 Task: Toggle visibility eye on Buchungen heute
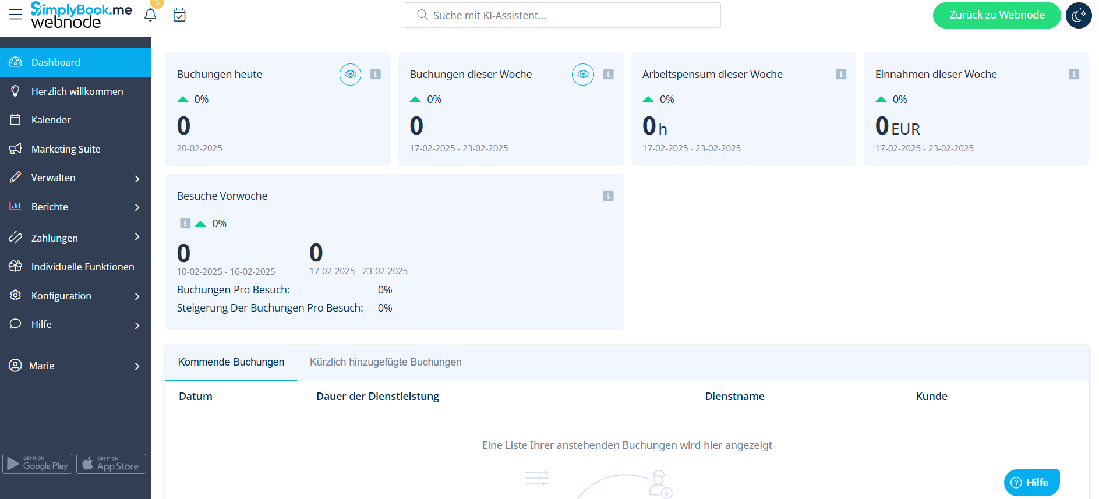[350, 75]
